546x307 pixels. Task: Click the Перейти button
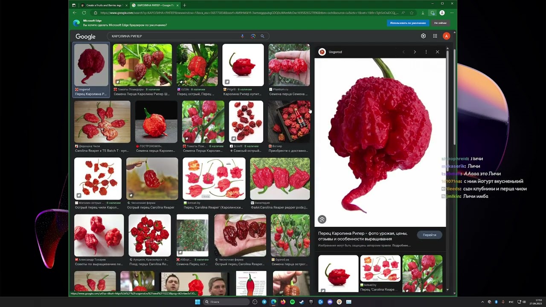coord(430,235)
